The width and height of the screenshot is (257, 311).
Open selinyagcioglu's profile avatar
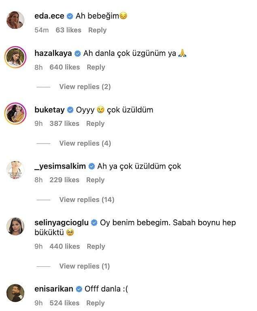tap(15, 226)
